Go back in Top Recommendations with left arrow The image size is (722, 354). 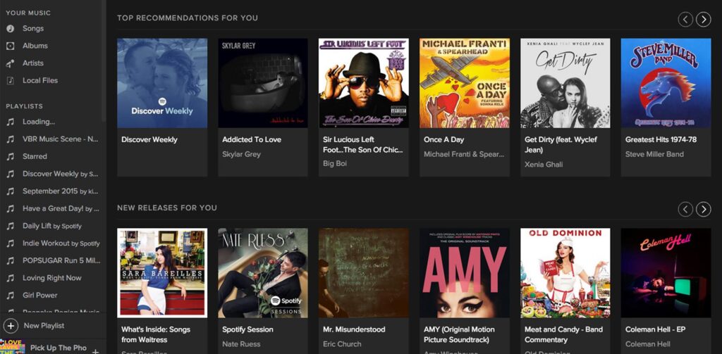pyautogui.click(x=685, y=19)
